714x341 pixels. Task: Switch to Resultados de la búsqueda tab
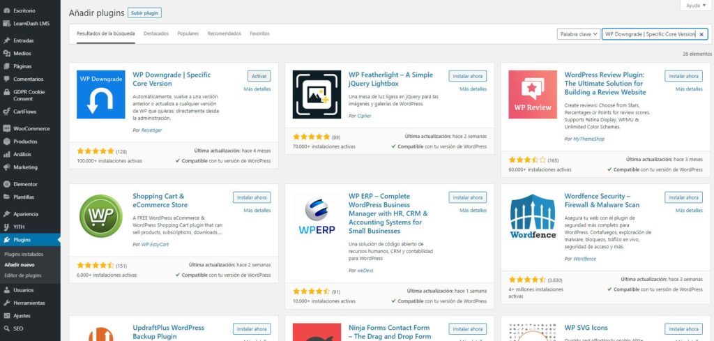click(x=106, y=33)
